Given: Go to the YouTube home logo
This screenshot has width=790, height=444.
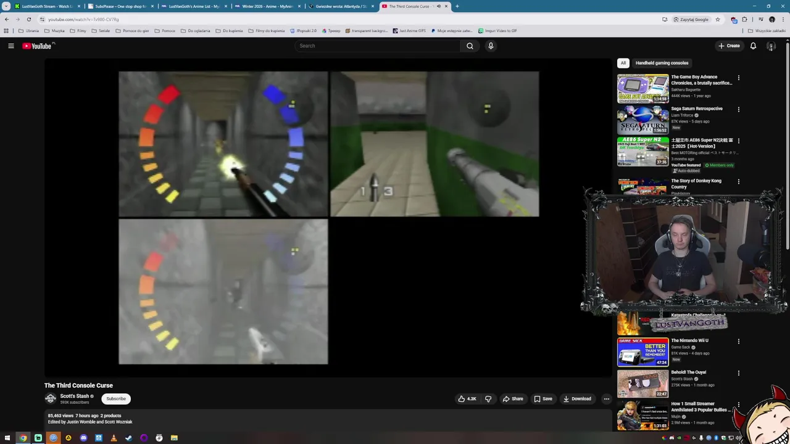Looking at the screenshot, I should [x=37, y=46].
